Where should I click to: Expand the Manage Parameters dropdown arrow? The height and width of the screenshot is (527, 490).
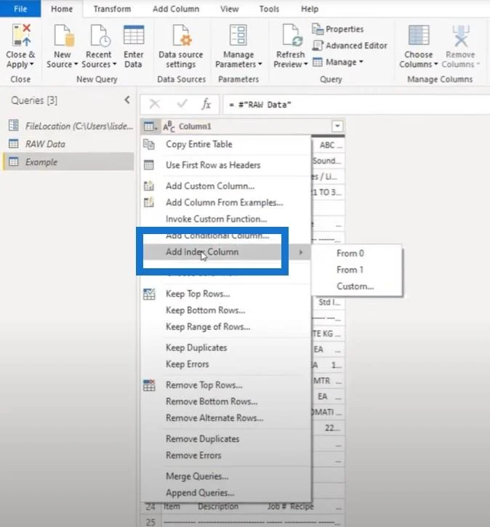(x=260, y=64)
